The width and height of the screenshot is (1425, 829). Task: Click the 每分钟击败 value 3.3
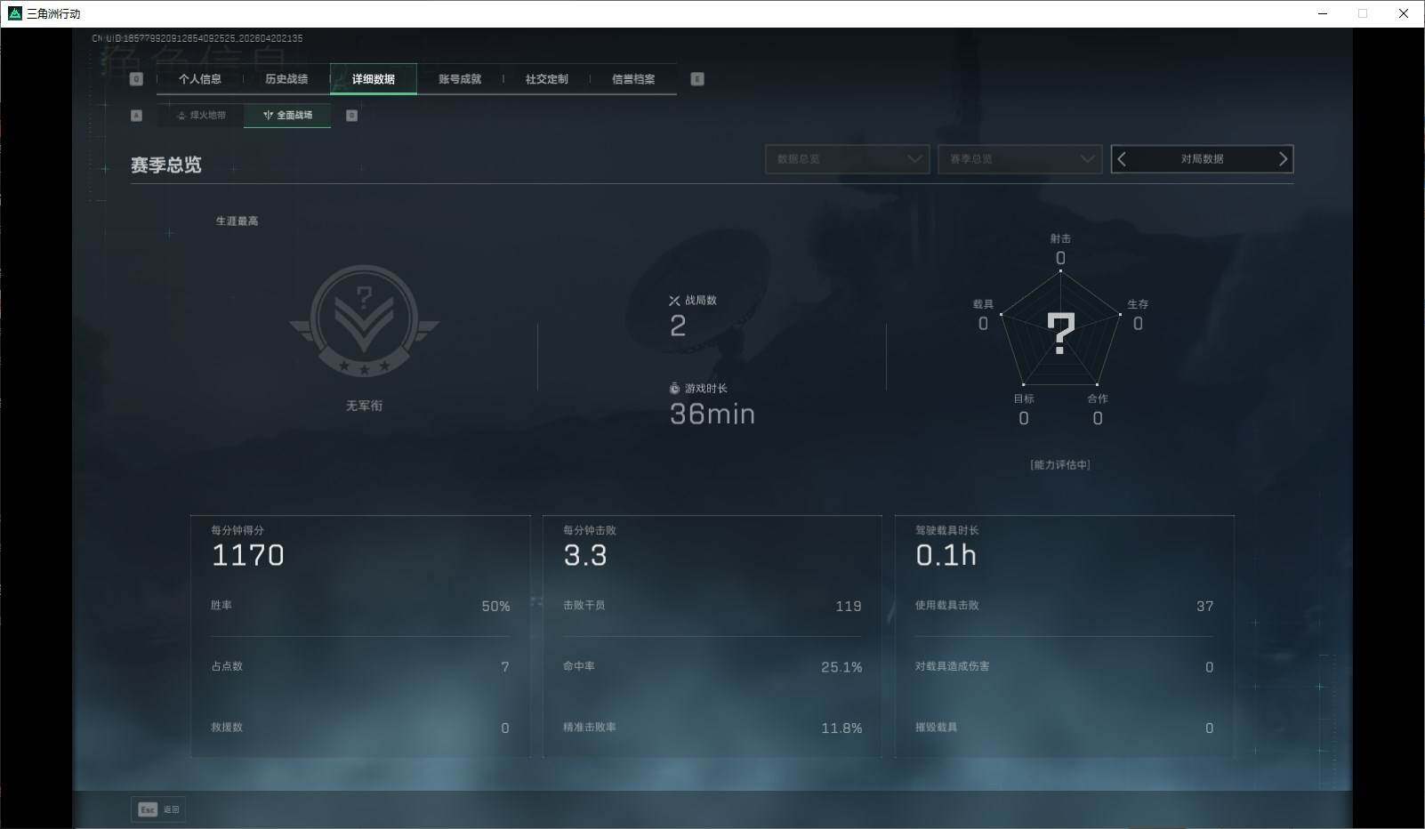click(x=585, y=556)
